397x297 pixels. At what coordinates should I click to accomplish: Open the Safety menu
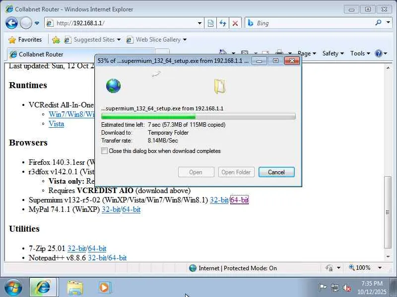point(333,53)
